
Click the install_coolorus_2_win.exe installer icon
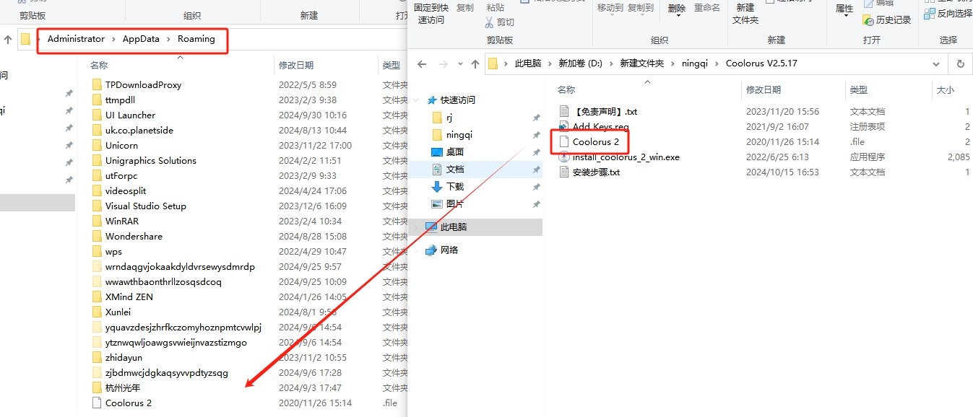(565, 157)
